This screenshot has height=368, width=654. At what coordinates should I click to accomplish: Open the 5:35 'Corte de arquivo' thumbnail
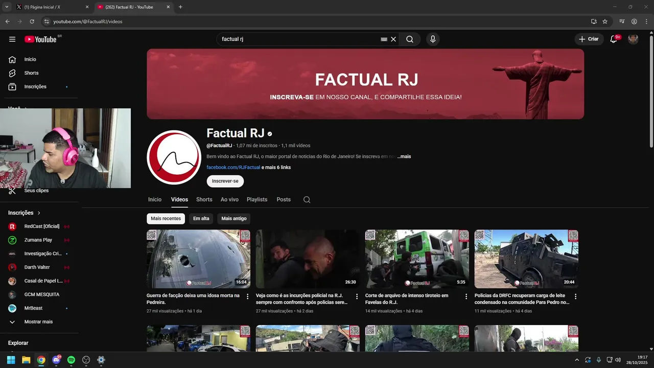click(x=417, y=259)
